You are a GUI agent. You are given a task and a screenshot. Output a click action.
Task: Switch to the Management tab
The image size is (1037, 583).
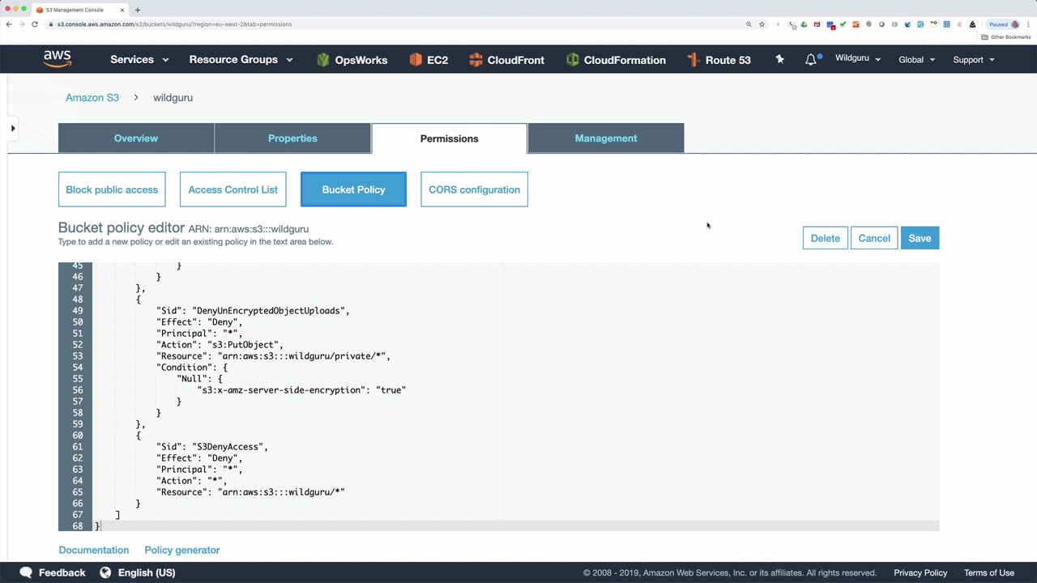(606, 138)
